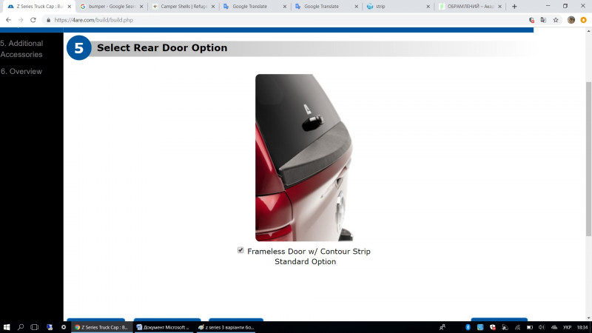The height and width of the screenshot is (333, 592).
Task: Click the red shield security tray icon
Action: (x=493, y=327)
